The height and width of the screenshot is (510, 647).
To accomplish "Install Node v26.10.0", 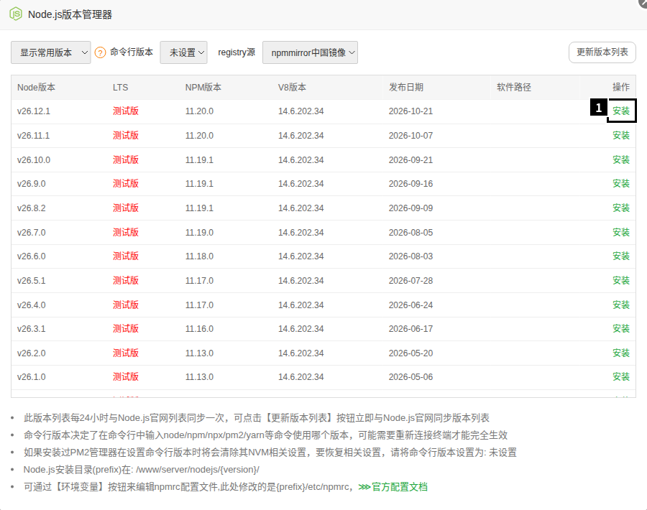I will pyautogui.click(x=621, y=159).
